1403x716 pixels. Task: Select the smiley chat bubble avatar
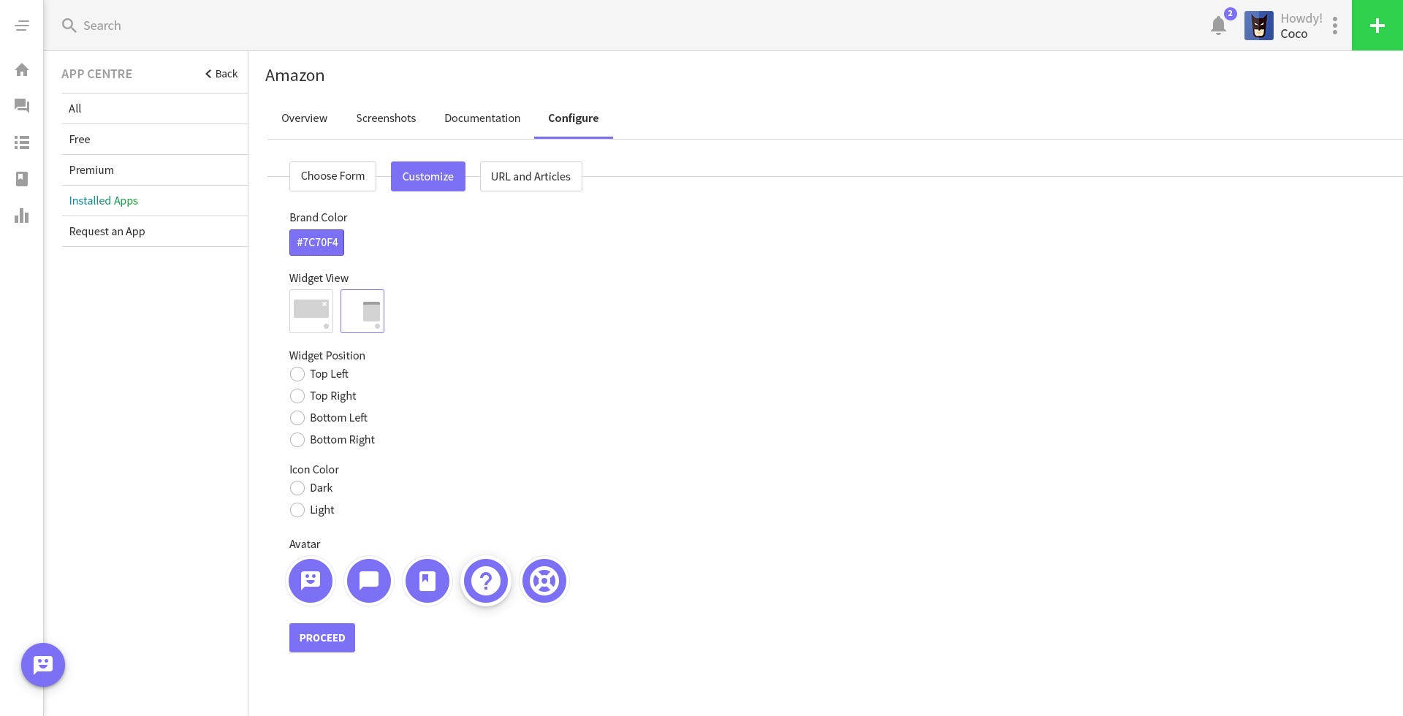[311, 581]
